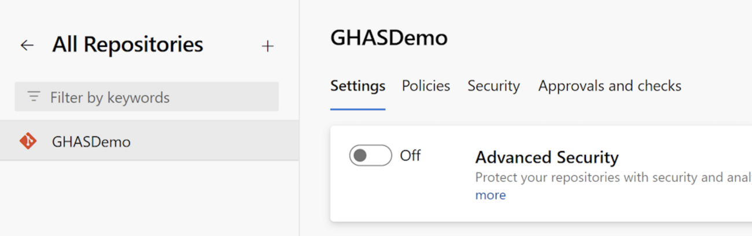
Task: Enable the Advanced Security toggle switch
Action: point(370,156)
